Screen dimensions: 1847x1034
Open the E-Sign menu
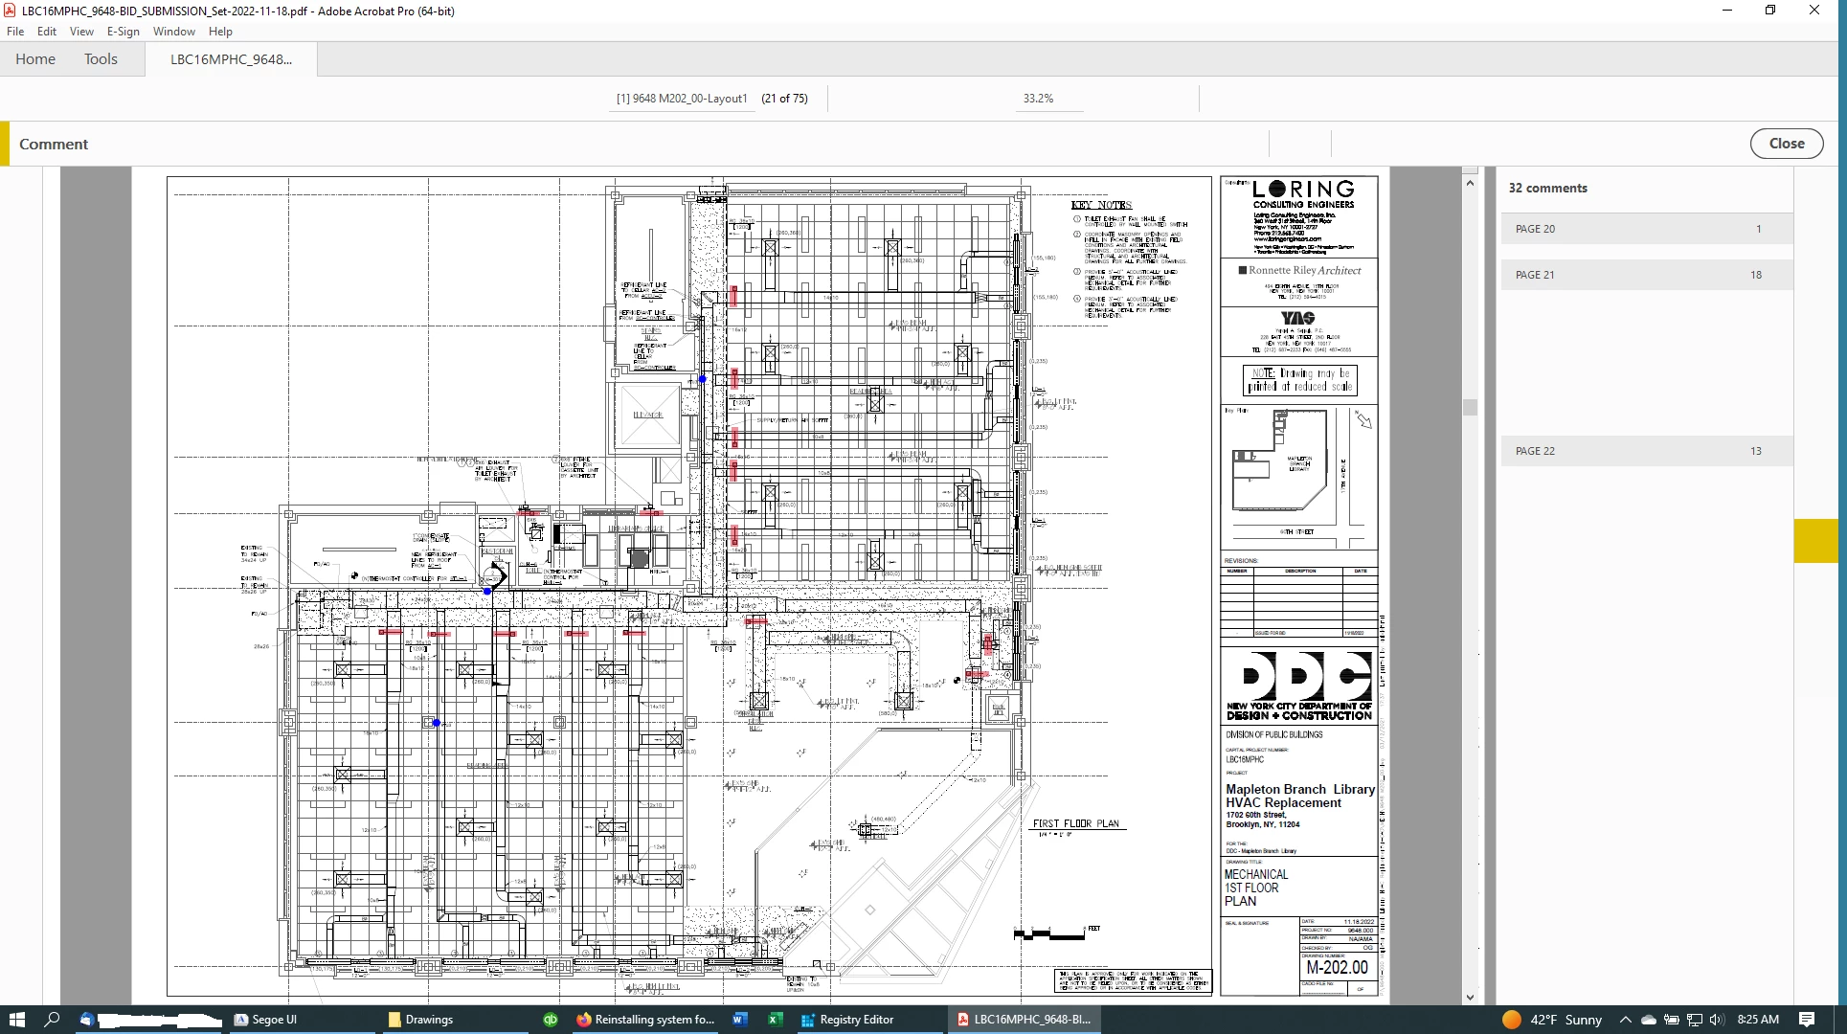[x=123, y=32]
